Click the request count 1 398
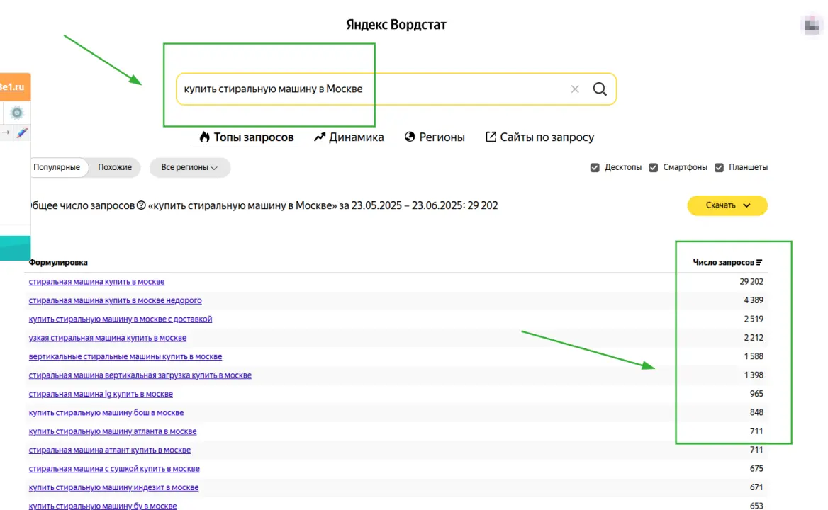Viewport: 828px width, 510px height. pyautogui.click(x=754, y=375)
